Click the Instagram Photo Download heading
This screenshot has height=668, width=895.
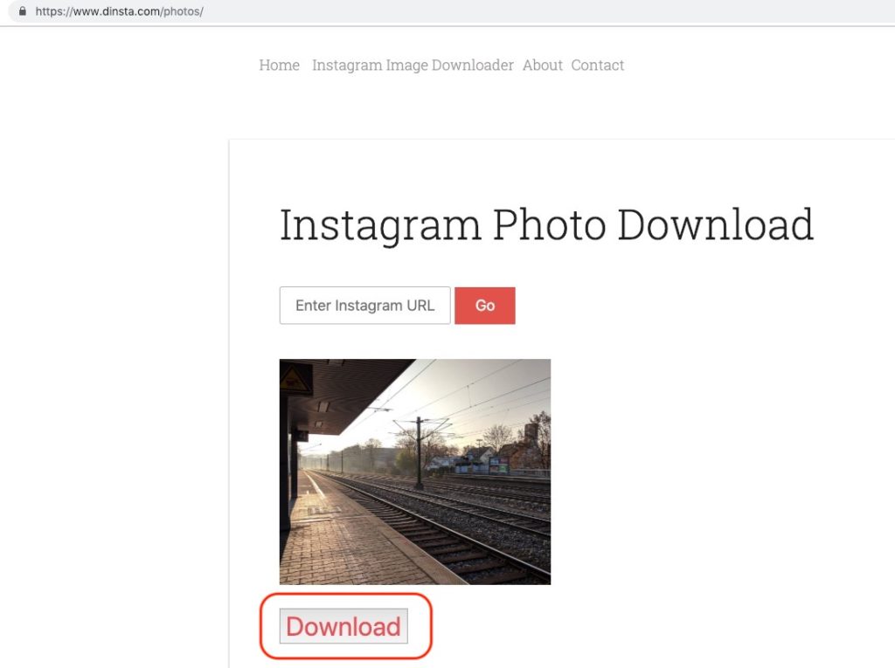click(546, 225)
